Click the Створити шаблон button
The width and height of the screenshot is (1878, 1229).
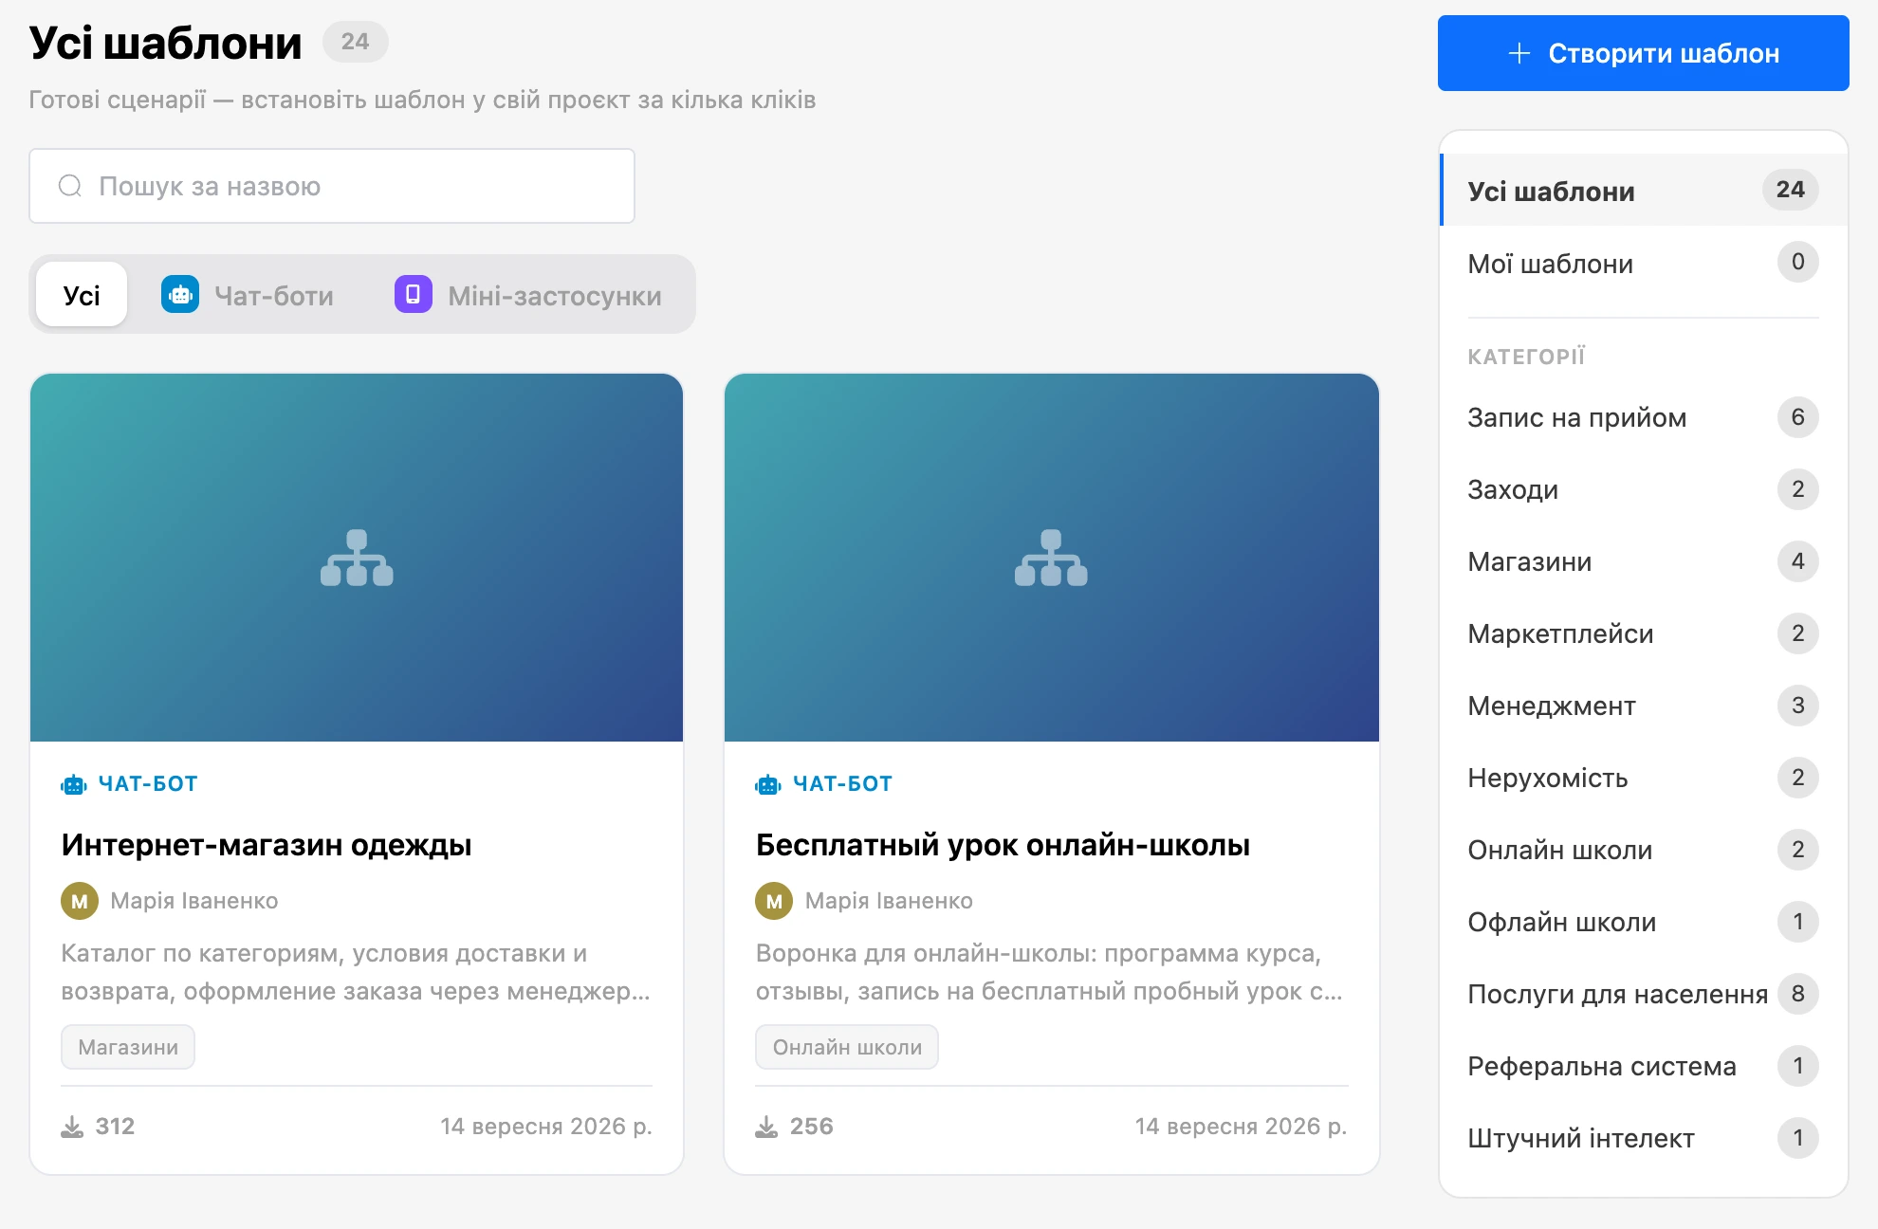(1644, 53)
